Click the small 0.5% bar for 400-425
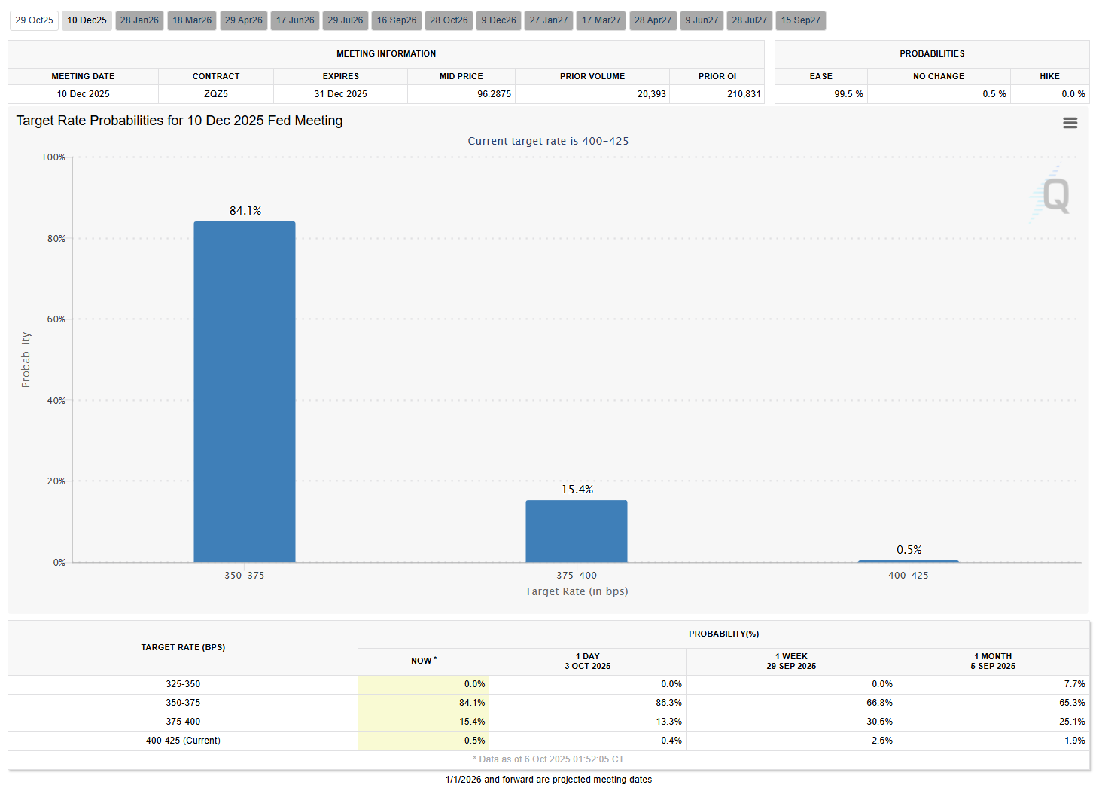 [909, 561]
